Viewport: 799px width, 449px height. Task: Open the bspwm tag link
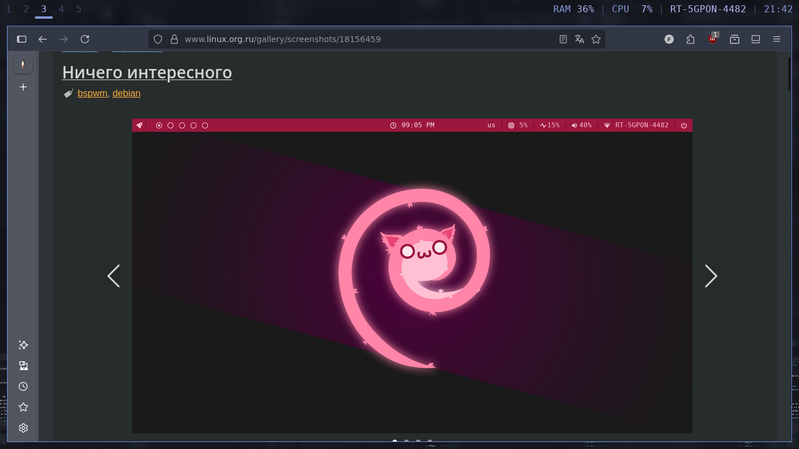click(92, 93)
